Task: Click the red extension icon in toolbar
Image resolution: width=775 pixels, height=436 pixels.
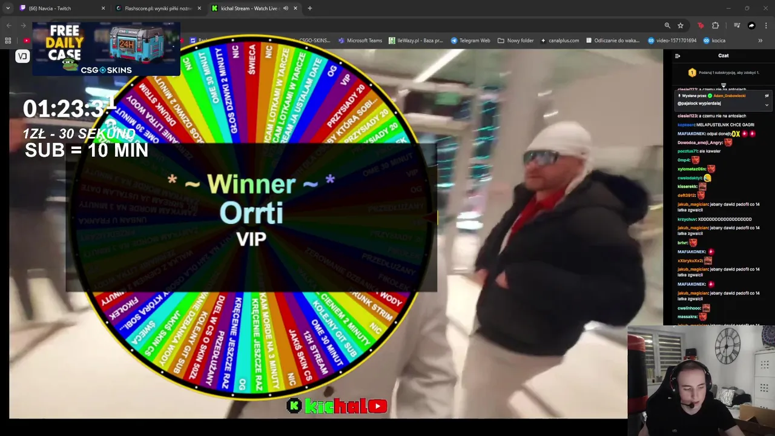Action: pos(701,25)
